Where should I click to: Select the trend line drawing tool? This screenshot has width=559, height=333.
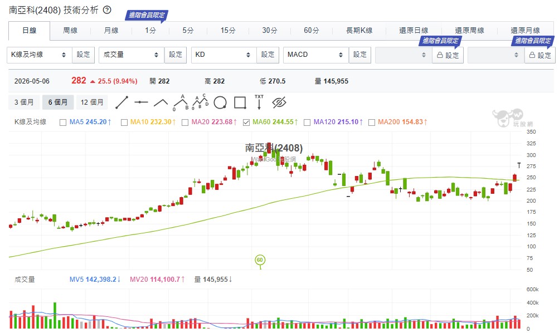tap(121, 102)
